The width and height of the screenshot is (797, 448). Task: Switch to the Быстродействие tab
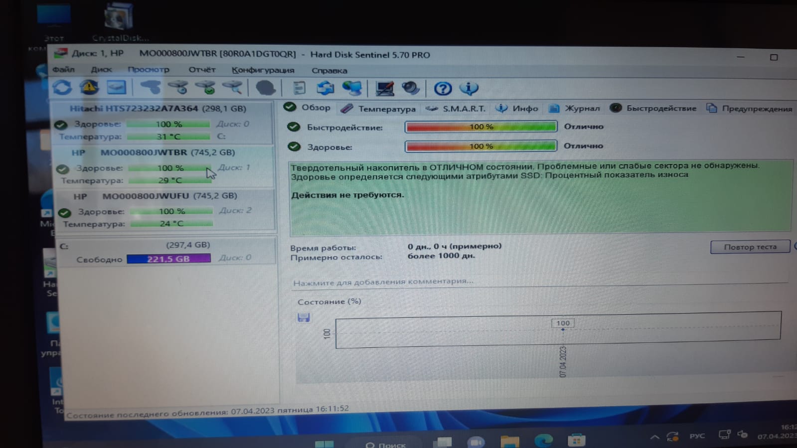652,108
